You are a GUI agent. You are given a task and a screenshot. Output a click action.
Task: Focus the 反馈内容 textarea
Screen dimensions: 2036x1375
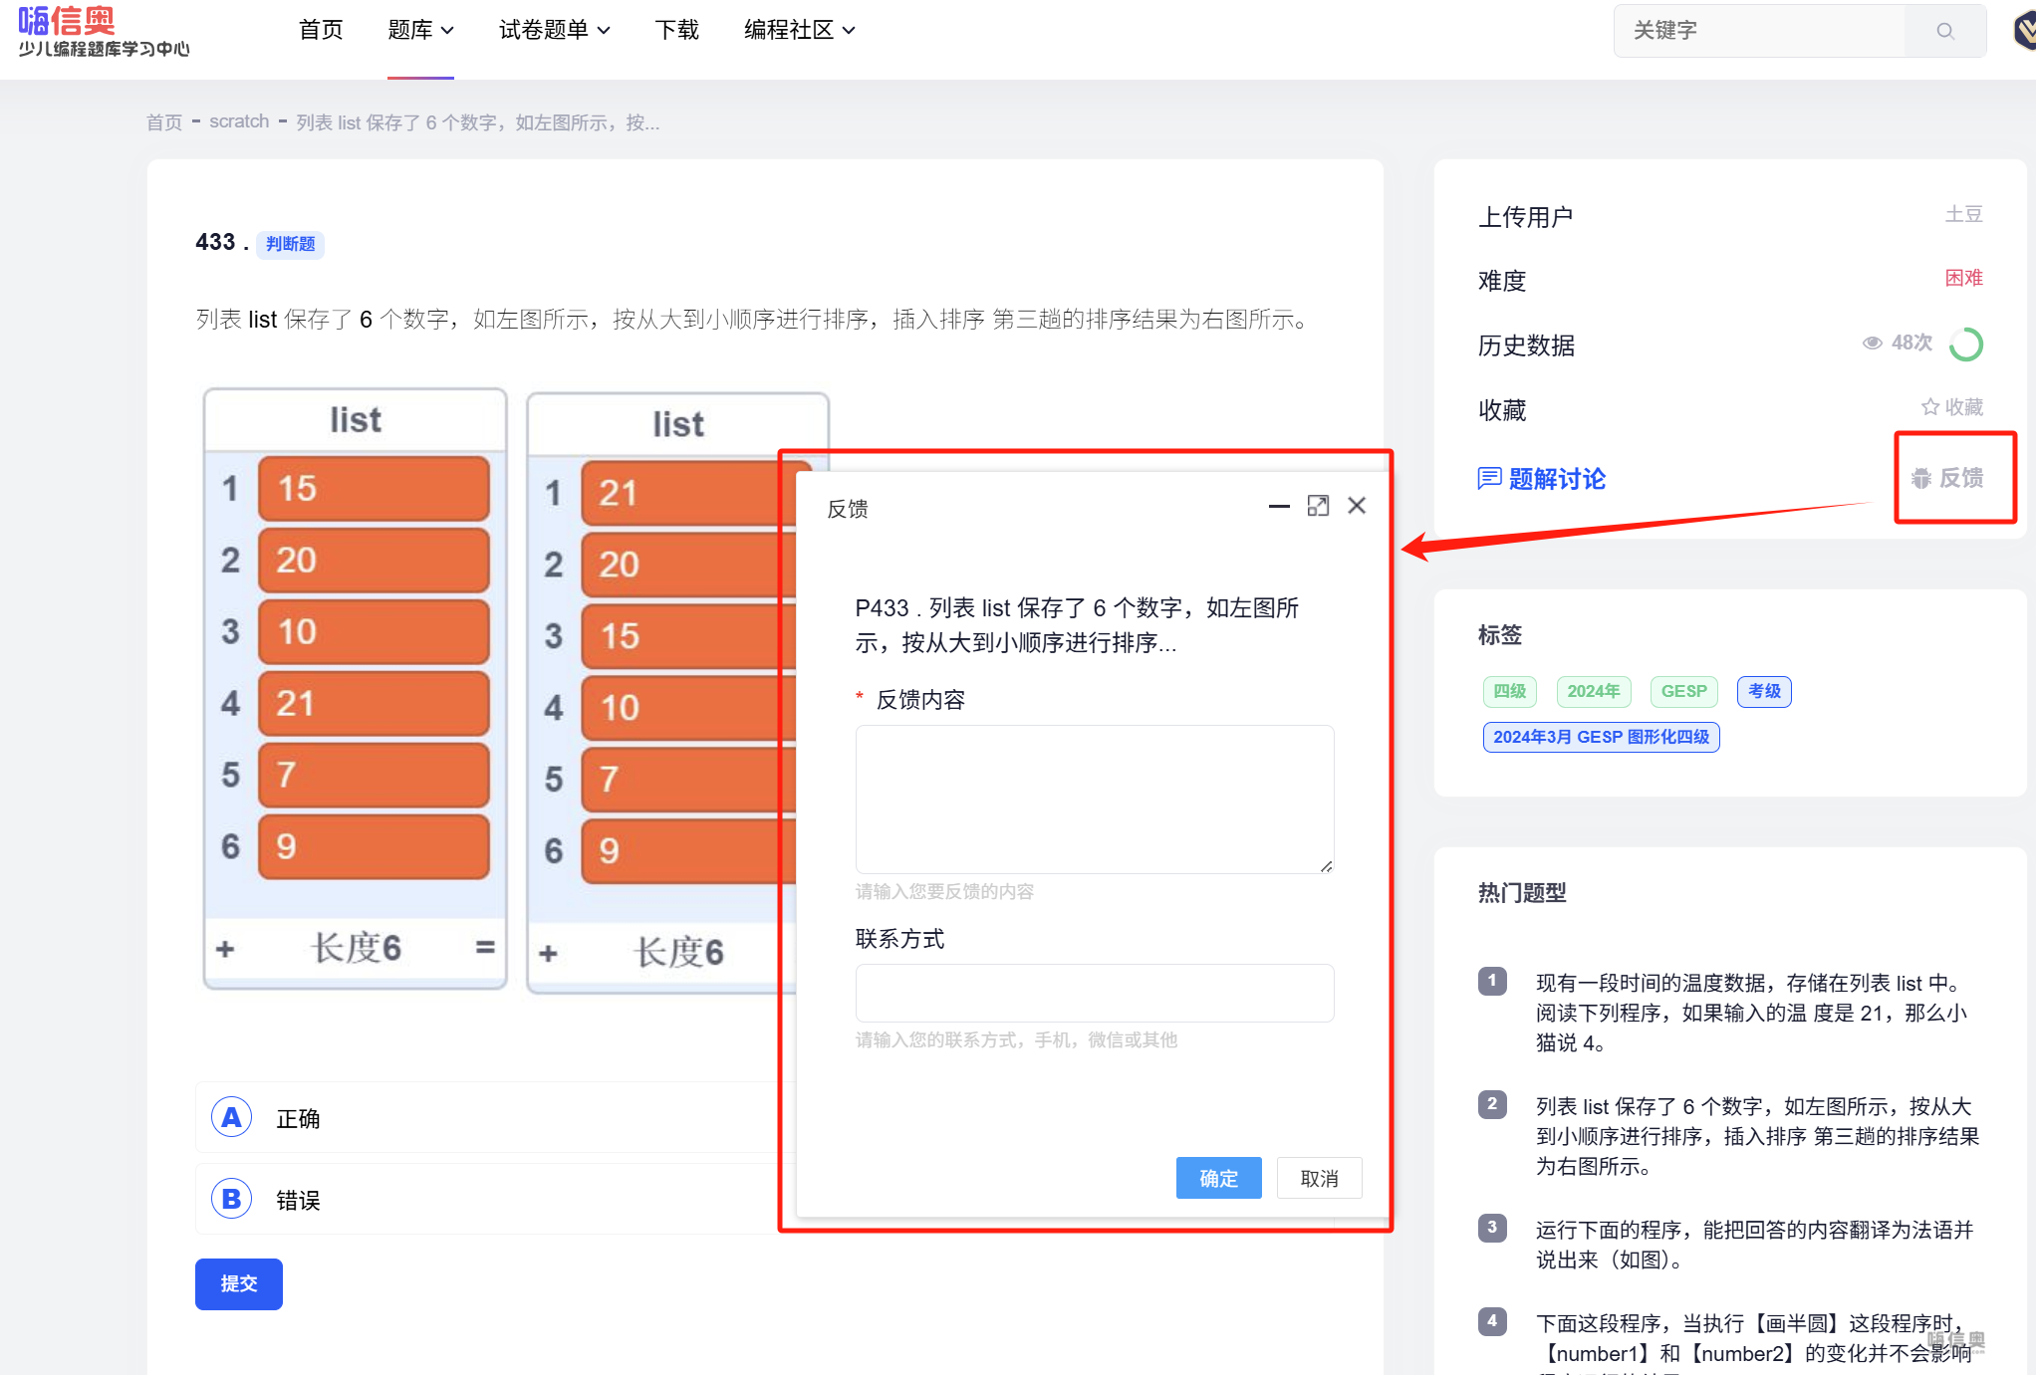tap(1095, 800)
